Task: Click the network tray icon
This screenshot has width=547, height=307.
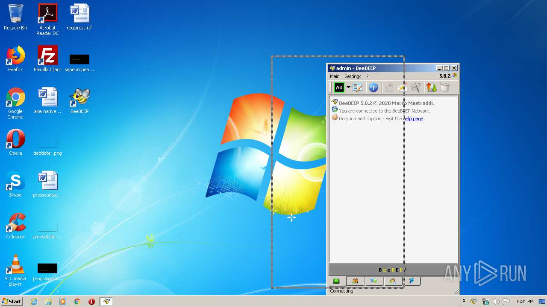Action: (x=485, y=301)
